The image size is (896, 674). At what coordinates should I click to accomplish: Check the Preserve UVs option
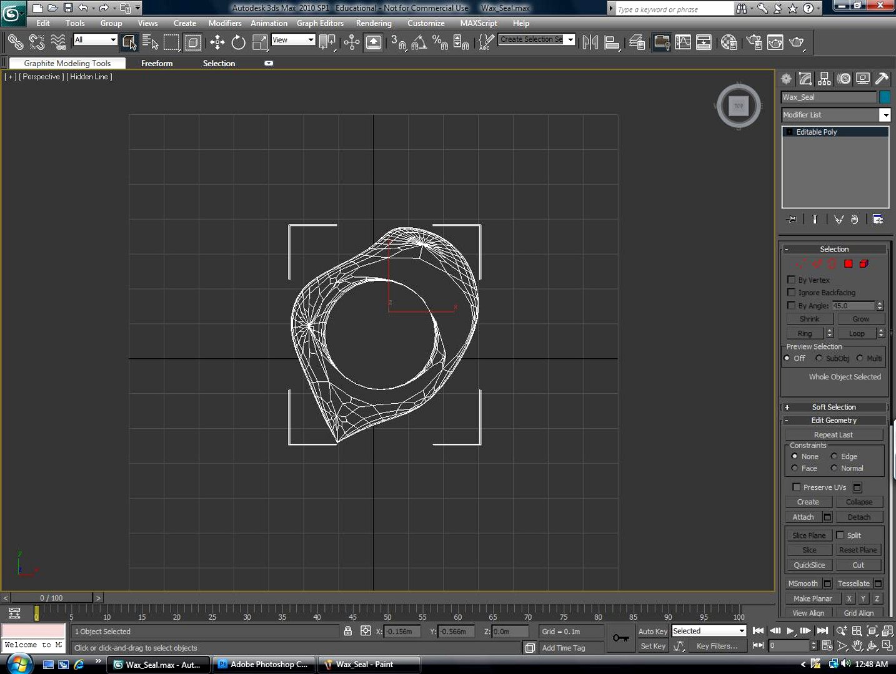796,487
